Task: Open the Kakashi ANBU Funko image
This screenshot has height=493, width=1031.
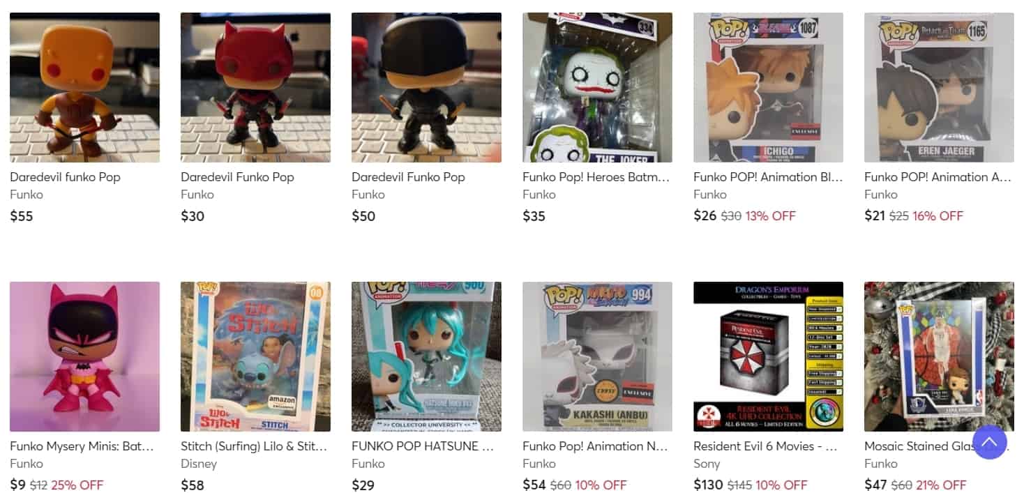Action: (x=597, y=356)
